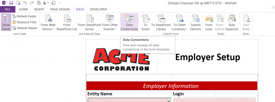Image resolution: width=275 pixels, height=102 pixels.
Task: Click From SharePoint List
Action: (x=67, y=22)
